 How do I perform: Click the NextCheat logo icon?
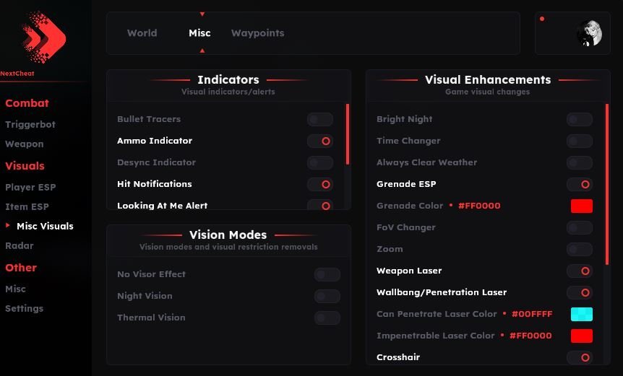(43, 37)
